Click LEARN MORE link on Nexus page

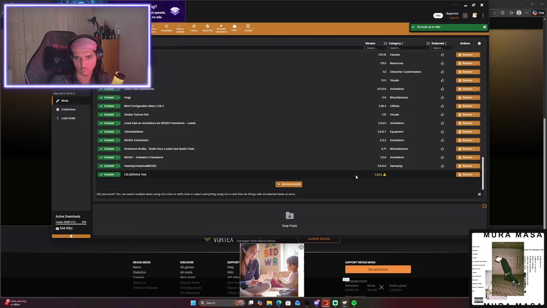tap(319, 239)
